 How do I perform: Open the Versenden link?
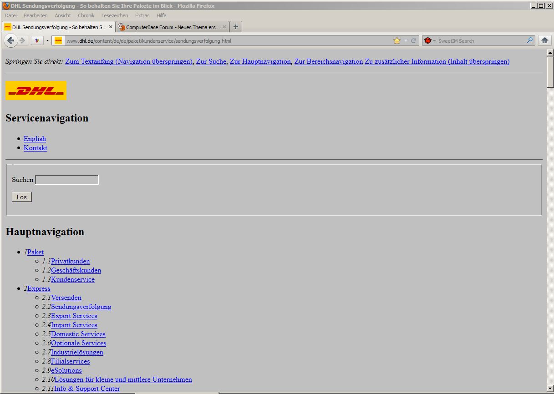(66, 298)
